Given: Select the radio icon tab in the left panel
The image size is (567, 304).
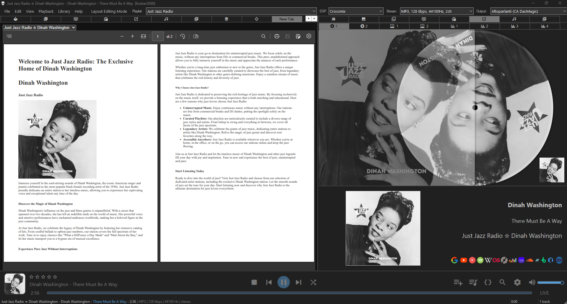Looking at the screenshot, I should click(106, 19).
